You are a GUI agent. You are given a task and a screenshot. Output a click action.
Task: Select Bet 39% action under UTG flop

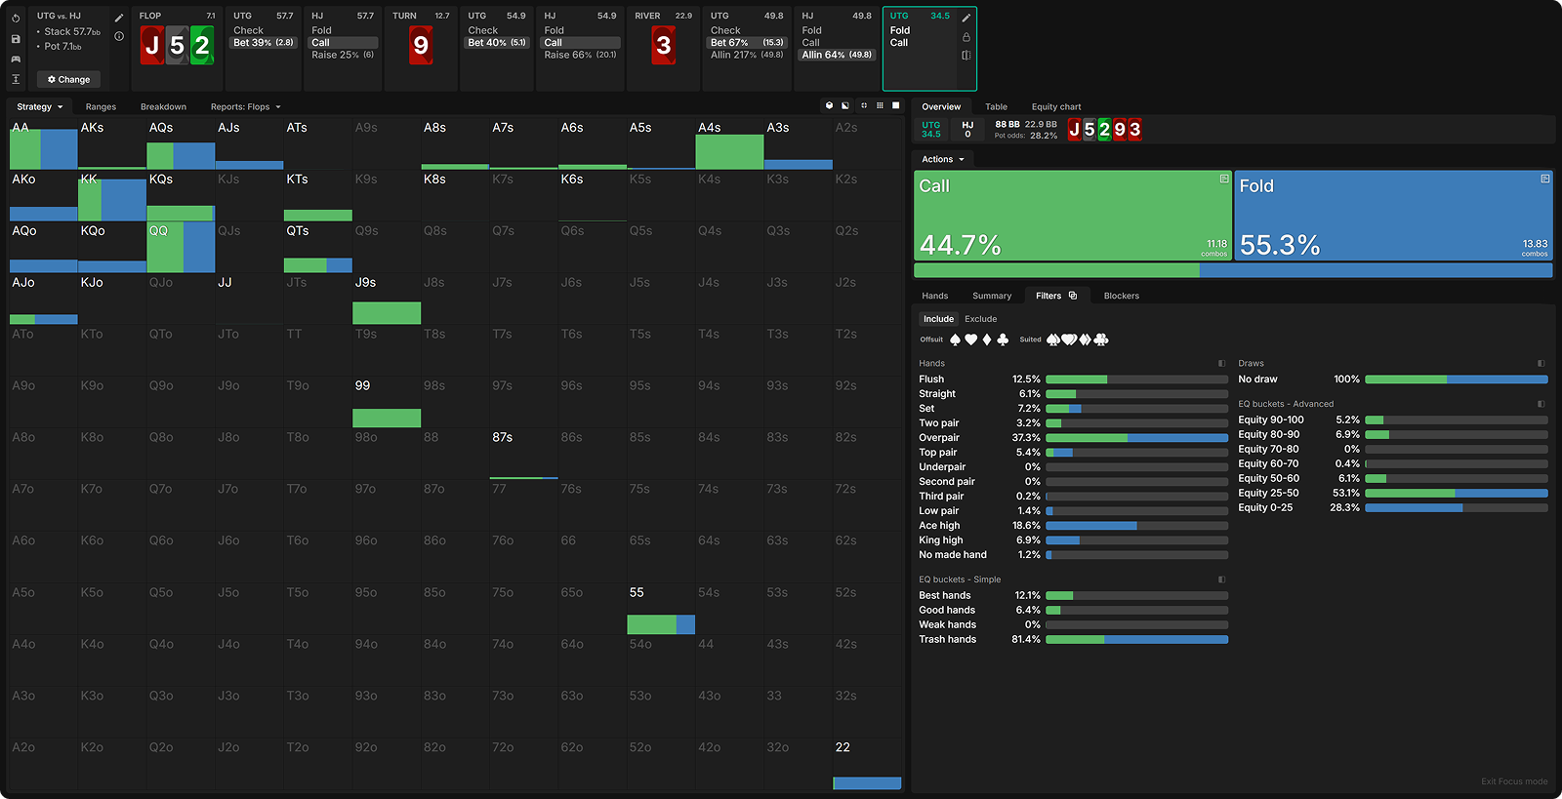(x=263, y=43)
